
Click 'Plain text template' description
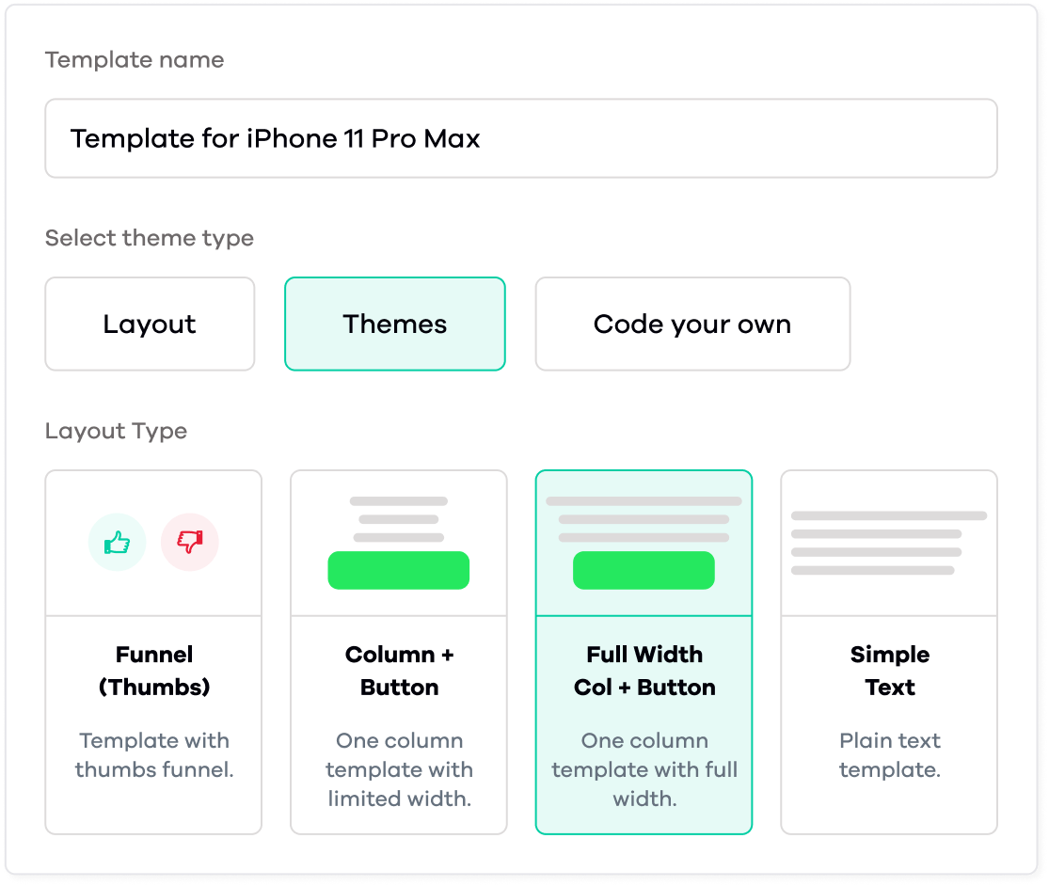pyautogui.click(x=890, y=755)
